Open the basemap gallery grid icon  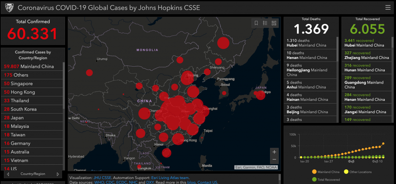pyautogui.click(x=274, y=23)
